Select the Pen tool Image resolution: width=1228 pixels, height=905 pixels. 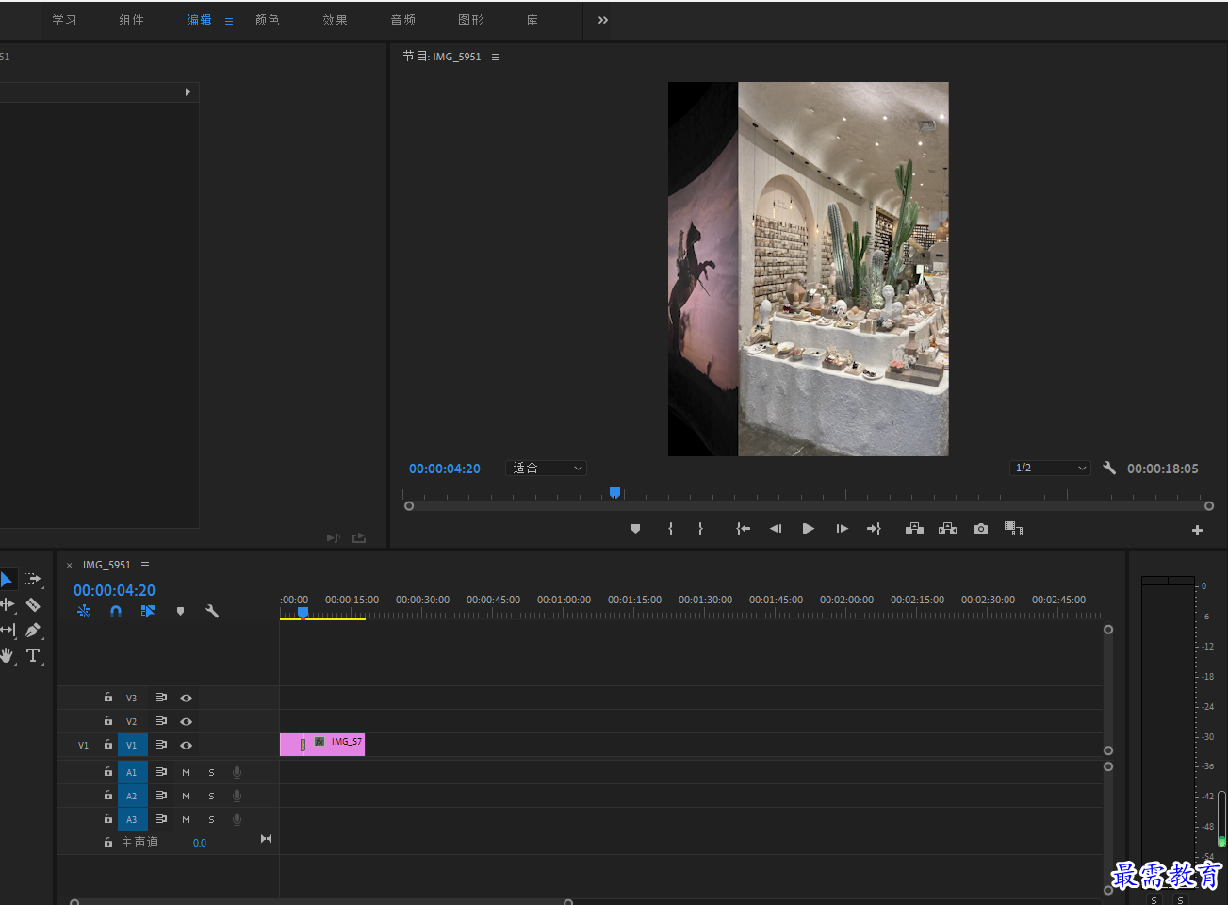(33, 630)
